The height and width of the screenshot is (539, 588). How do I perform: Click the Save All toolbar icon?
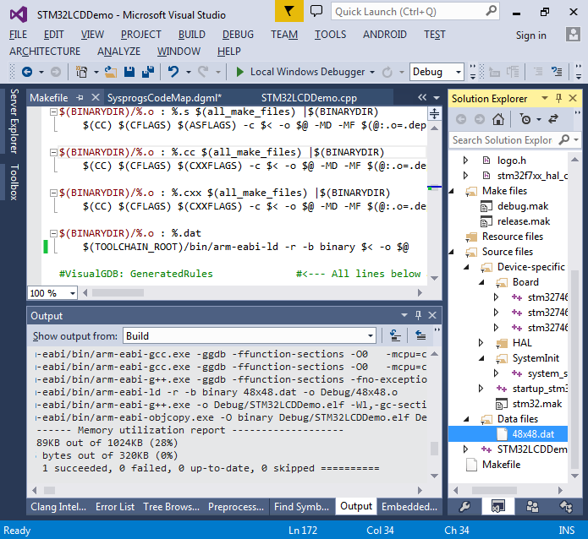click(148, 72)
